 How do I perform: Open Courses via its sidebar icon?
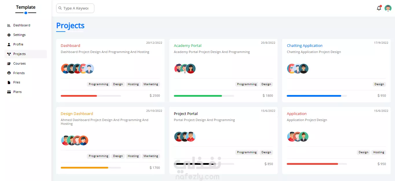click(9, 63)
